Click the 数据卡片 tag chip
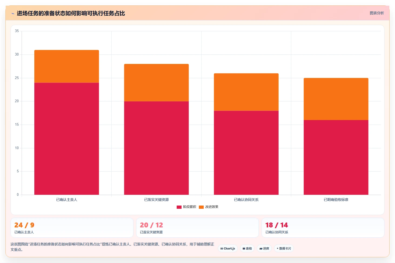395x263 pixels. tap(284, 248)
